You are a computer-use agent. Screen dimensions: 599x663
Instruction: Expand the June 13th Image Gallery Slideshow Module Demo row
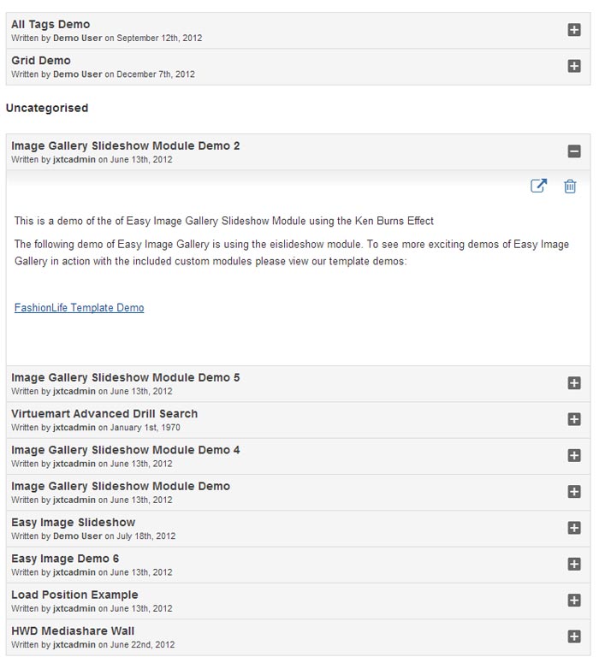(x=574, y=492)
